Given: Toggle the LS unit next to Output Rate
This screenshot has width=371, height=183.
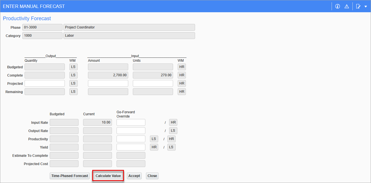Looking at the screenshot, I should (x=173, y=130).
